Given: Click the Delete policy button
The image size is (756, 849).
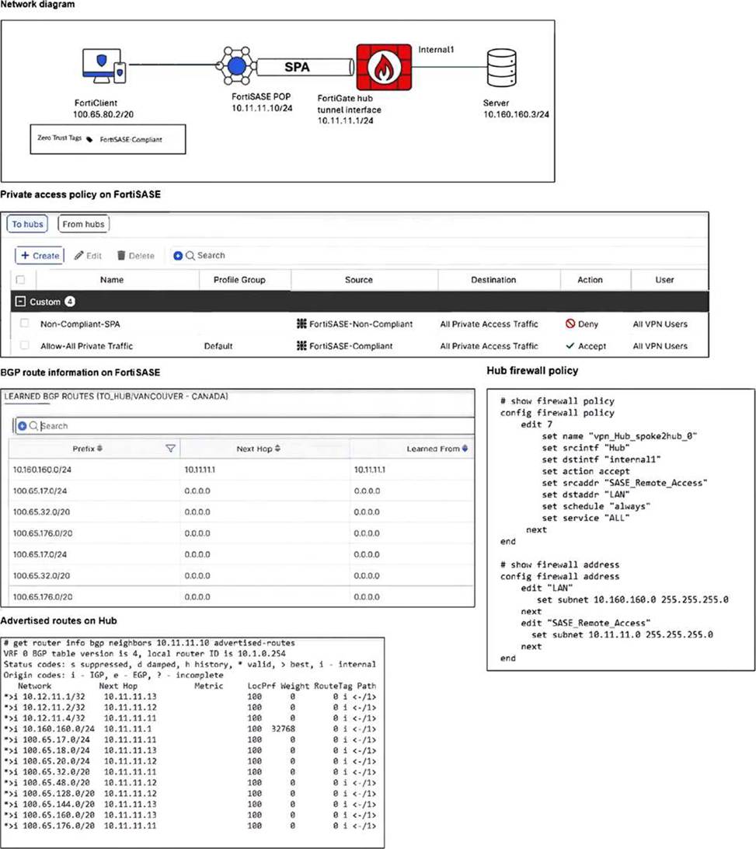Looking at the screenshot, I should coord(135,255).
